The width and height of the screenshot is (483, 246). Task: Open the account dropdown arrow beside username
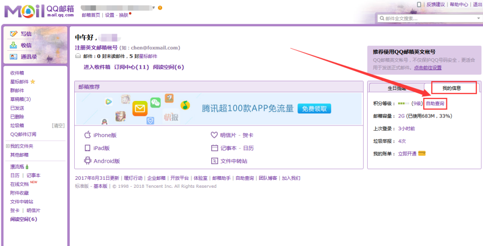click(x=153, y=8)
